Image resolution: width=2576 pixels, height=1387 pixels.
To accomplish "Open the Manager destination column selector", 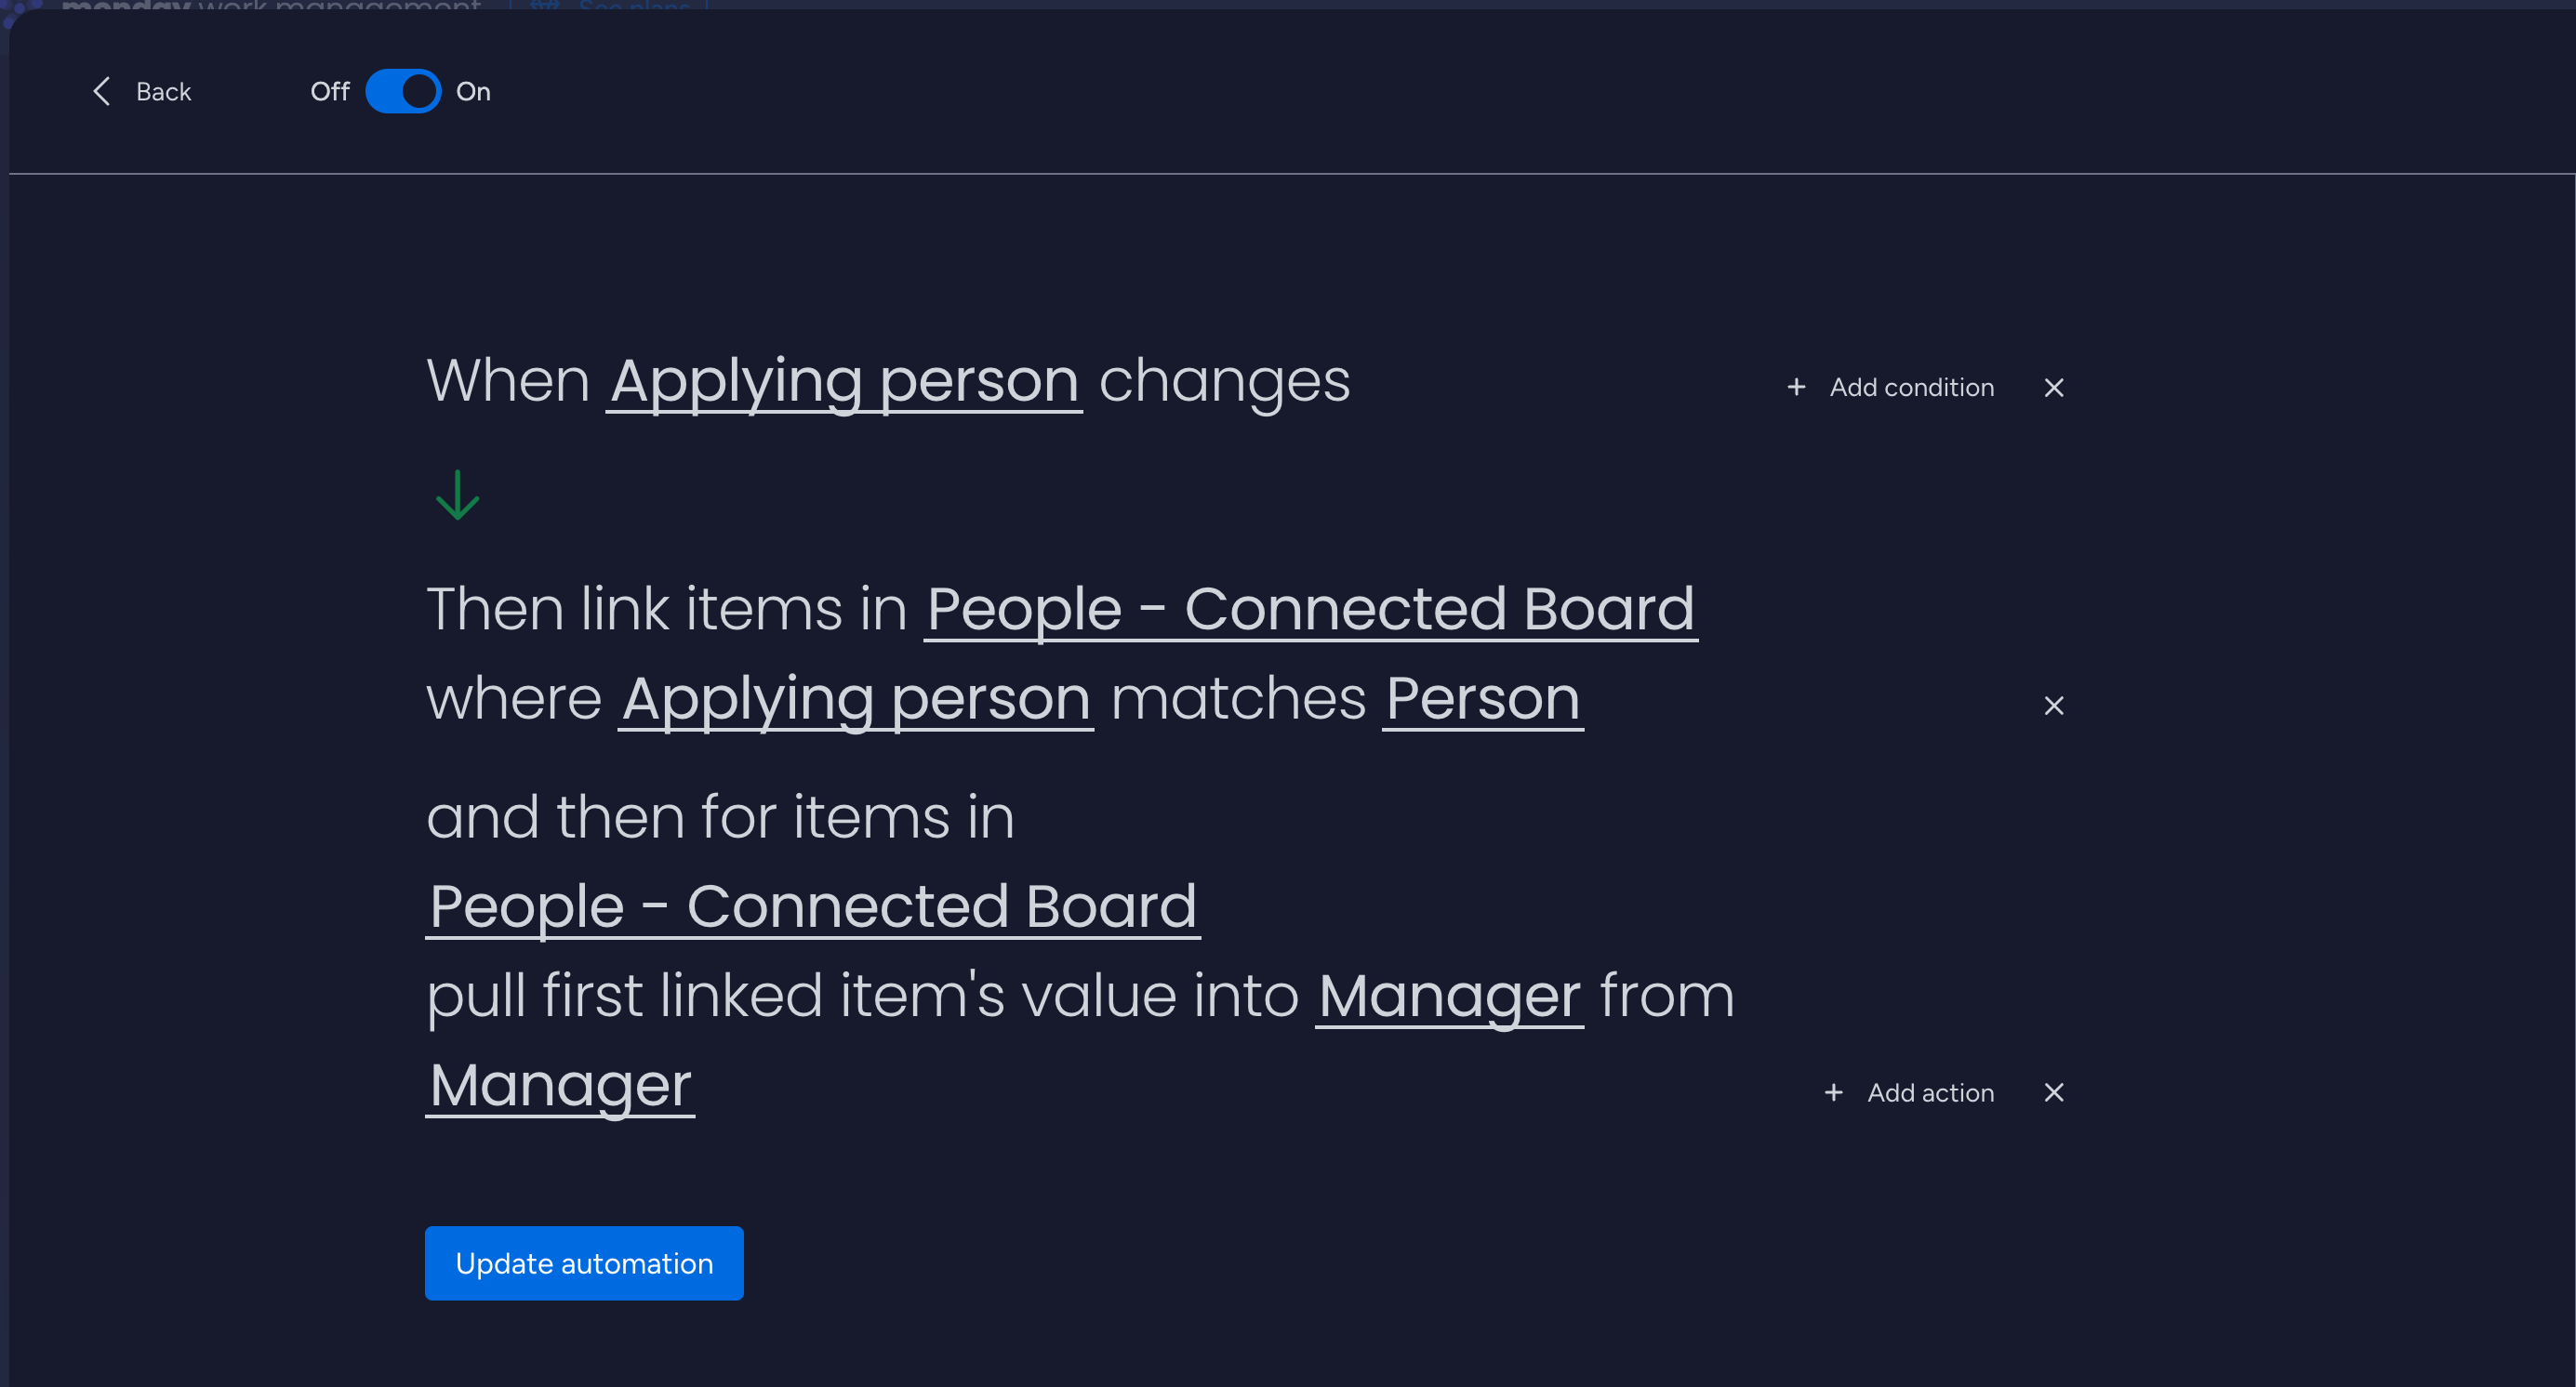I will click(x=1448, y=997).
